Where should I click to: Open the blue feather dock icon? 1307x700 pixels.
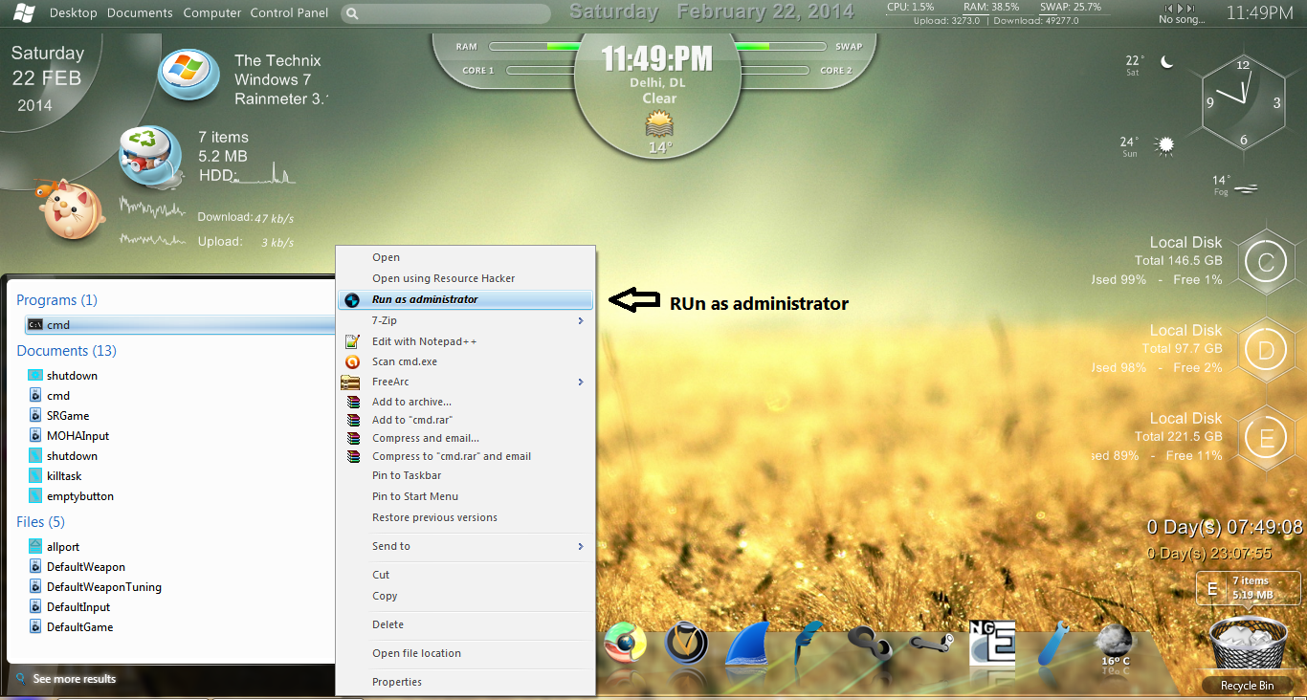pyautogui.click(x=809, y=643)
